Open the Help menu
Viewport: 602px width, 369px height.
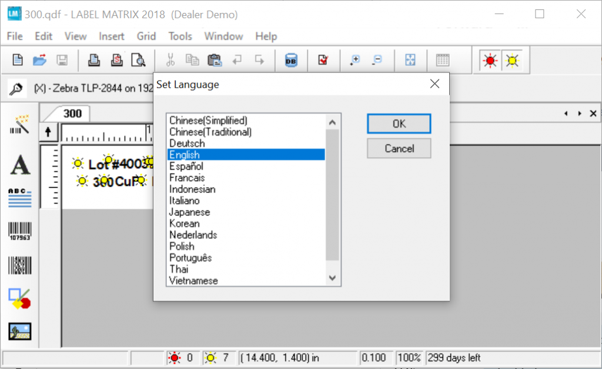click(x=266, y=36)
